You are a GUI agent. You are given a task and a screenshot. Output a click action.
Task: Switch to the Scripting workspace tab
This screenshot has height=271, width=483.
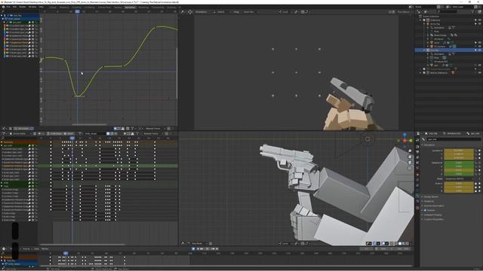(171, 8)
